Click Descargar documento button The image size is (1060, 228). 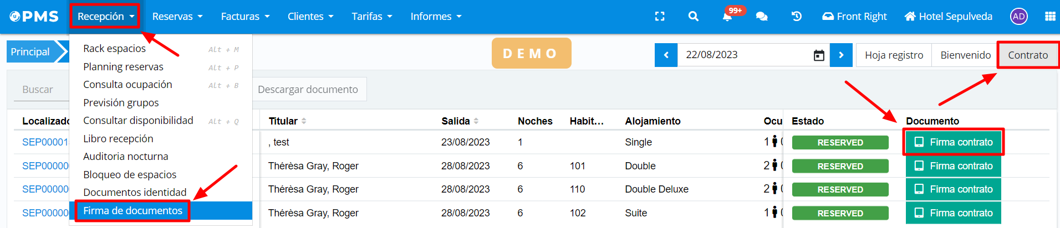[x=308, y=90]
